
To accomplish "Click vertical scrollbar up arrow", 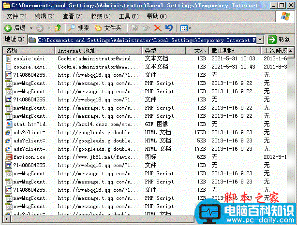I will click(x=291, y=51).
